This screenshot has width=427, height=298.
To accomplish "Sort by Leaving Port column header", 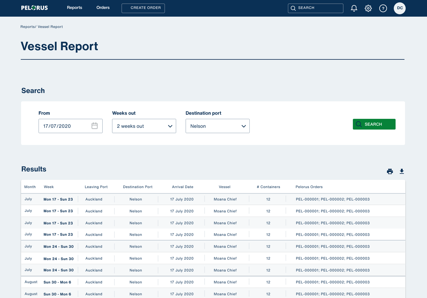I will (96, 187).
